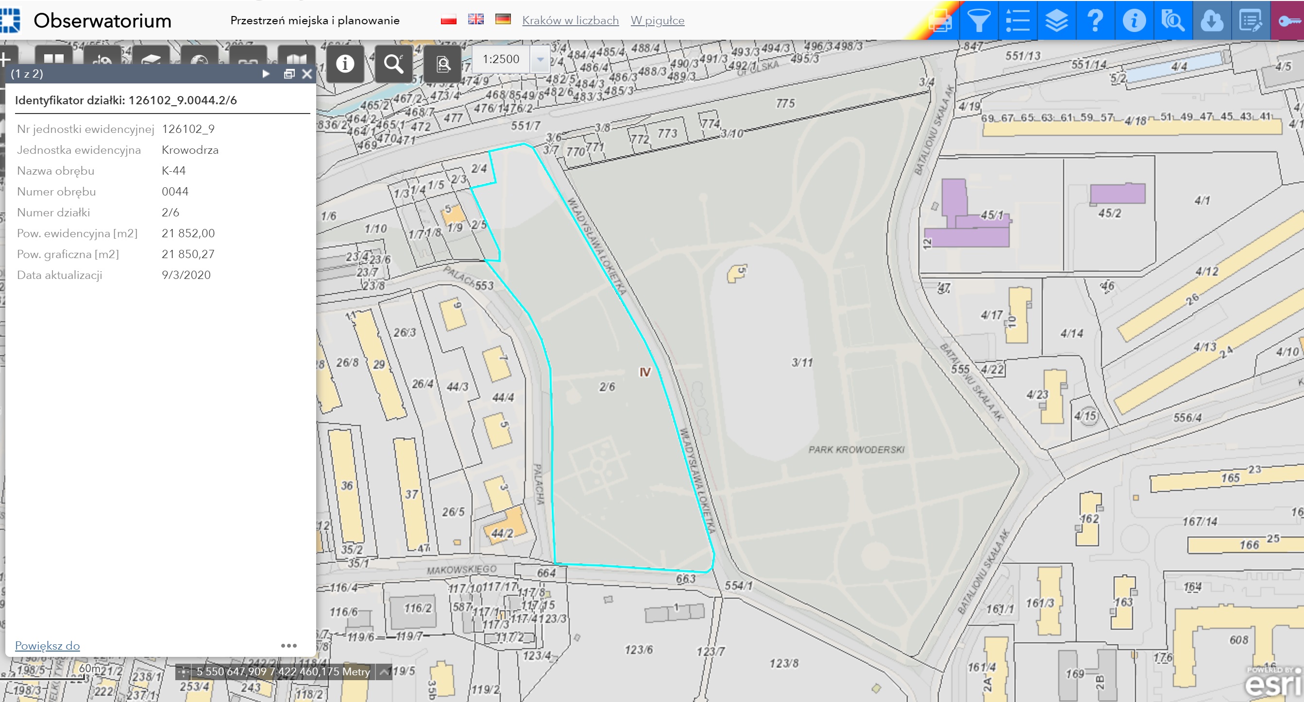Open the blue About info icon
The width and height of the screenshot is (1304, 702).
coord(1134,21)
